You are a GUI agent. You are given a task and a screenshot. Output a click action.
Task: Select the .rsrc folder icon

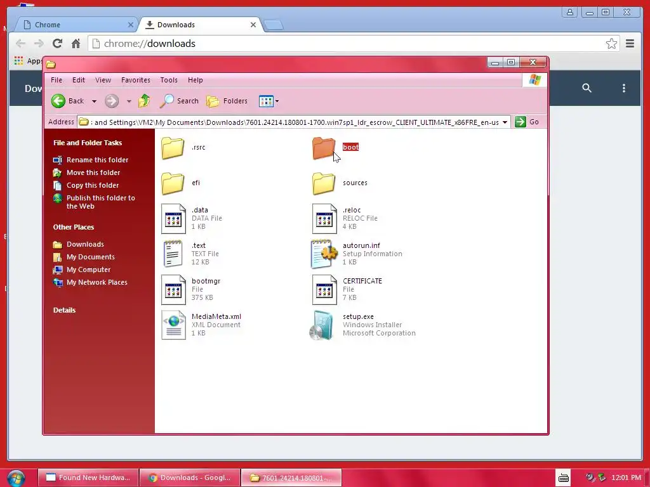(173, 148)
